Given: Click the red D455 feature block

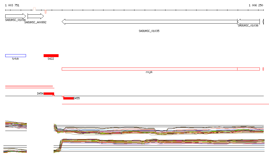Looking at the screenshot, I should [x=69, y=98].
